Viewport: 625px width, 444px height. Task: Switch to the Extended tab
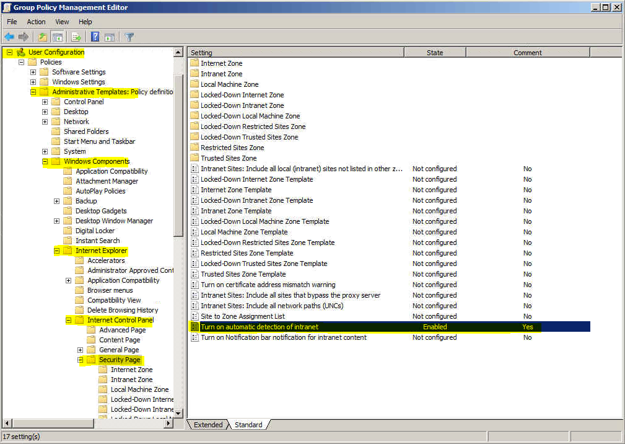[x=208, y=425]
